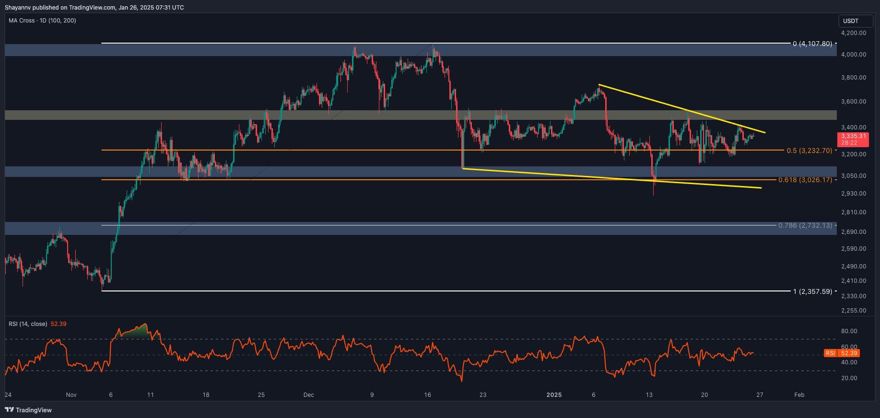The width and height of the screenshot is (880, 418).
Task: Click the Shayannv publisher header text
Action: [94, 7]
